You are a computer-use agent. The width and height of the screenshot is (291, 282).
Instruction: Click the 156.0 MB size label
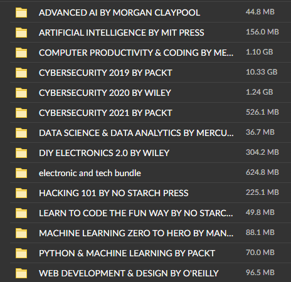262,32
